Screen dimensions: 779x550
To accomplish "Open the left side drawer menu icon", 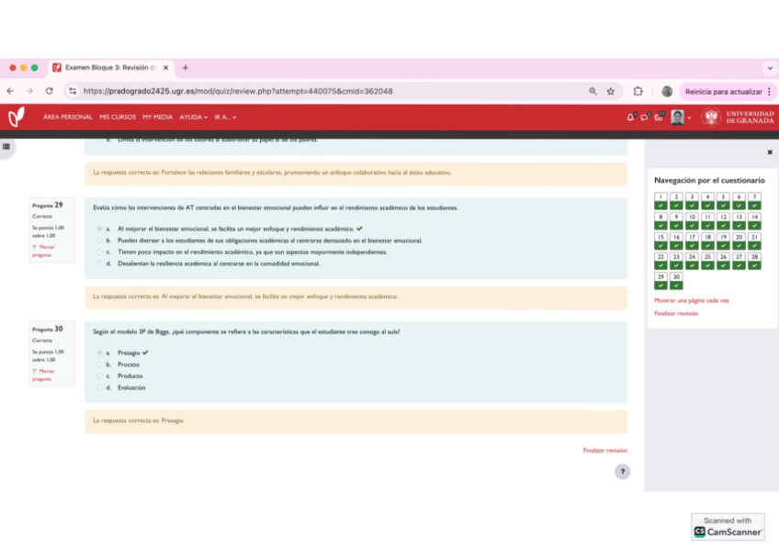I will tap(6, 147).
